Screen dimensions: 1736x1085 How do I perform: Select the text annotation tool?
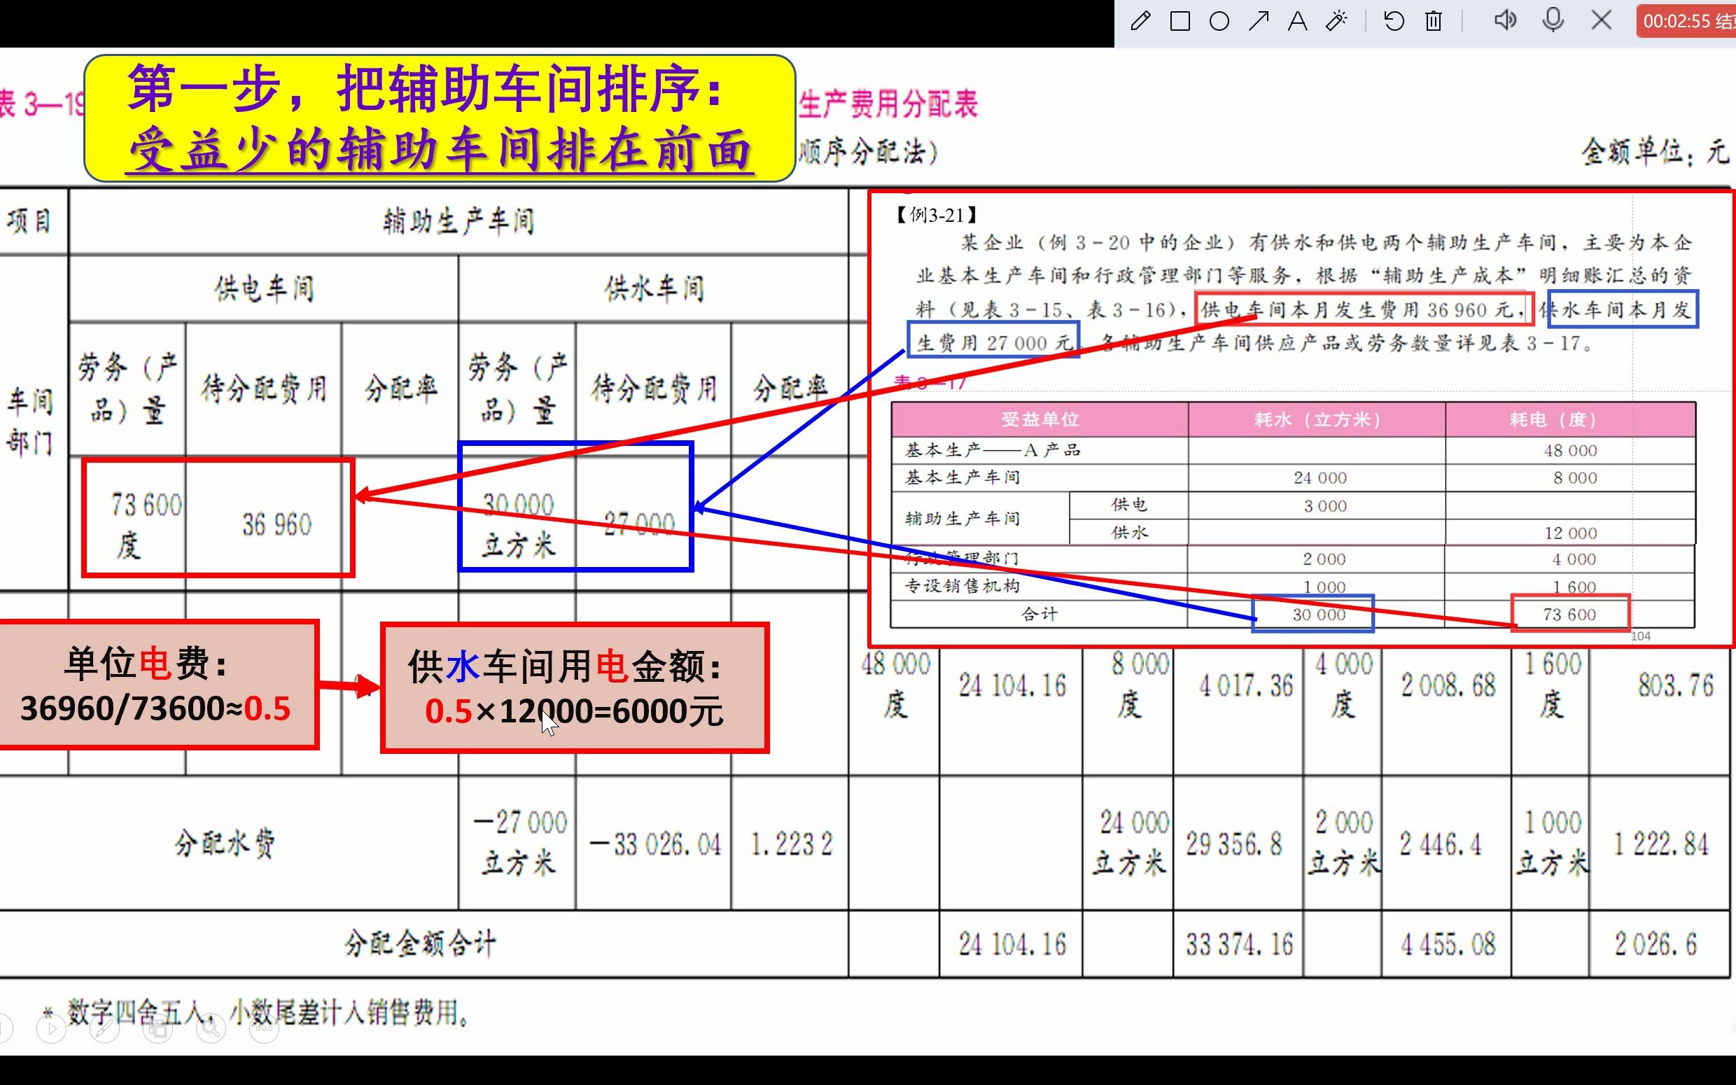click(1297, 21)
